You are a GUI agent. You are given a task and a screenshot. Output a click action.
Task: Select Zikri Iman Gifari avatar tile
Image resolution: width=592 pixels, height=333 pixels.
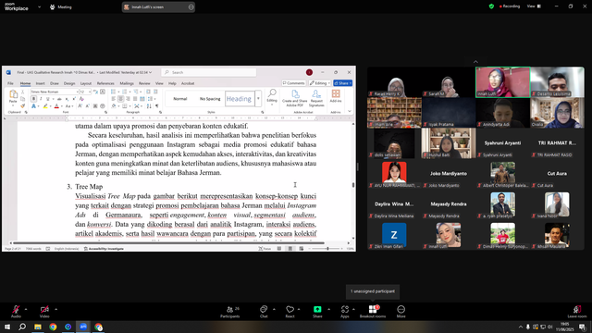pos(394,234)
